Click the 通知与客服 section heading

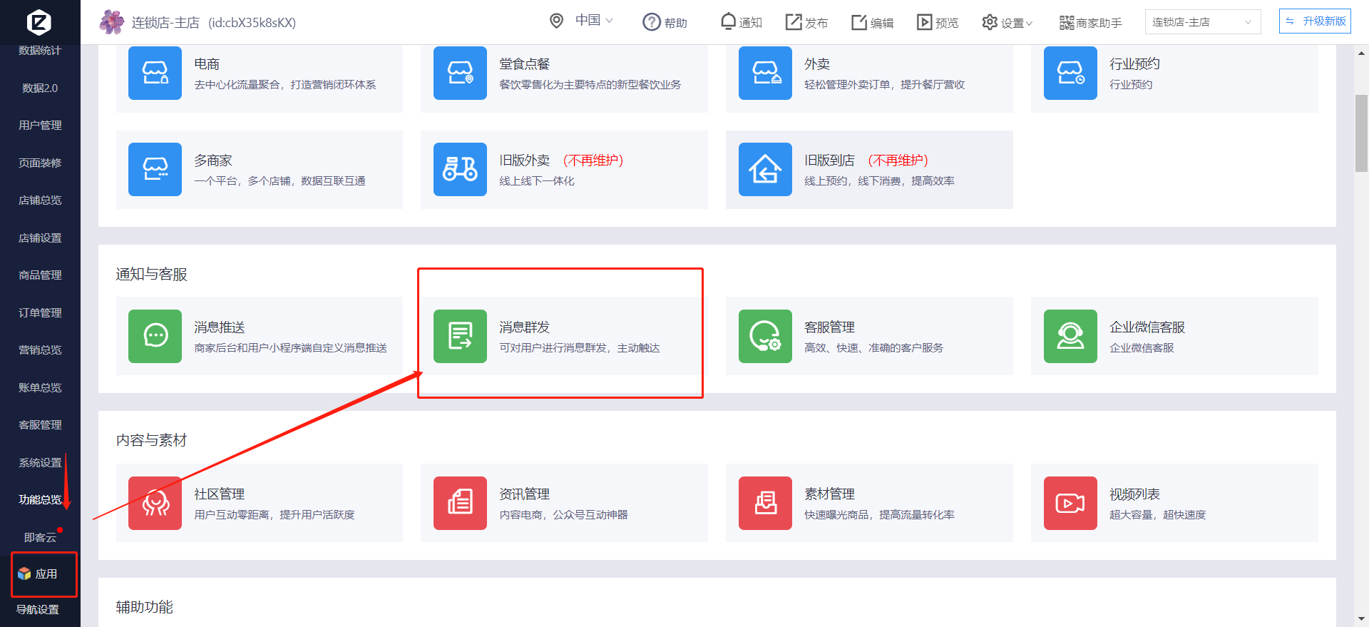151,275
